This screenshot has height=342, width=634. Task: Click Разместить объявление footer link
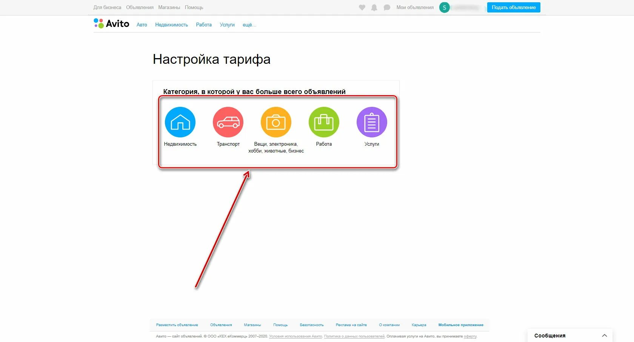point(177,325)
